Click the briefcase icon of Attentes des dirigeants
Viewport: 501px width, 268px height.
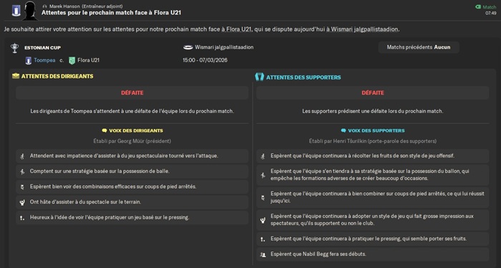(16, 76)
